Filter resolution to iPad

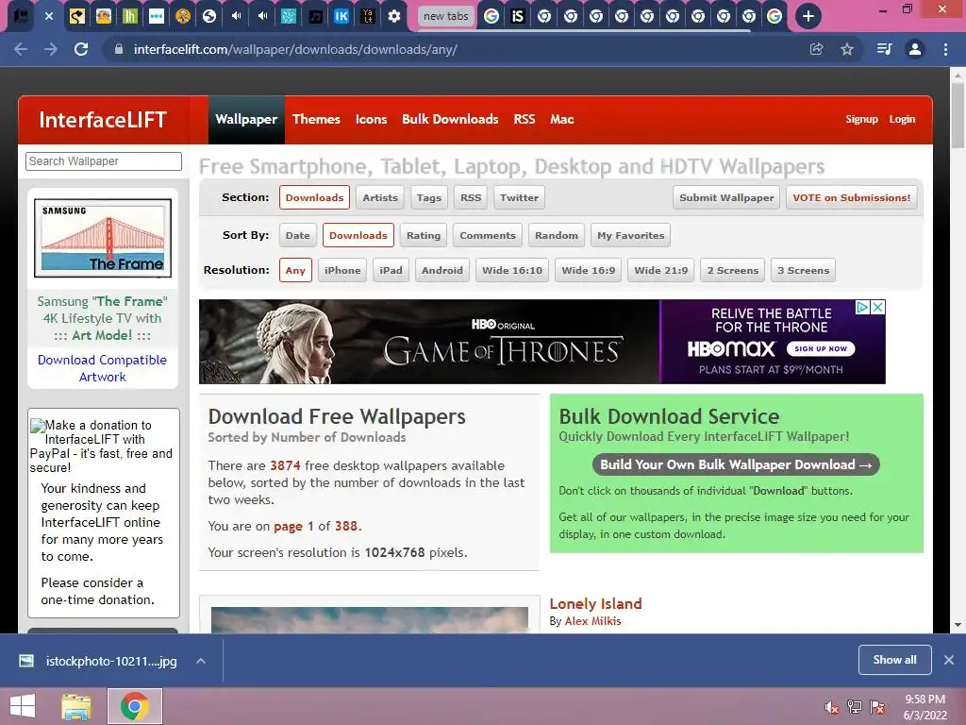[391, 271]
